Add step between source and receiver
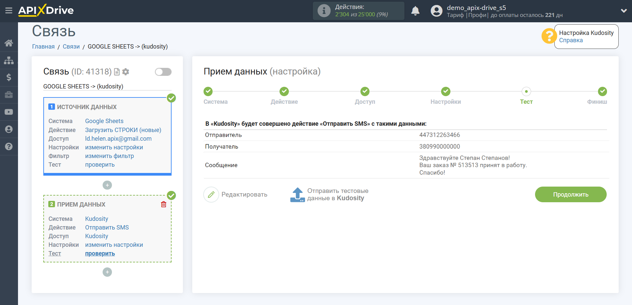Viewport: 632px width, 305px height. tap(107, 185)
